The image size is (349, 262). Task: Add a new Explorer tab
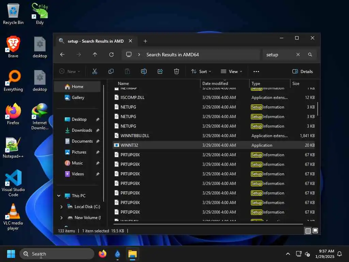point(145,41)
